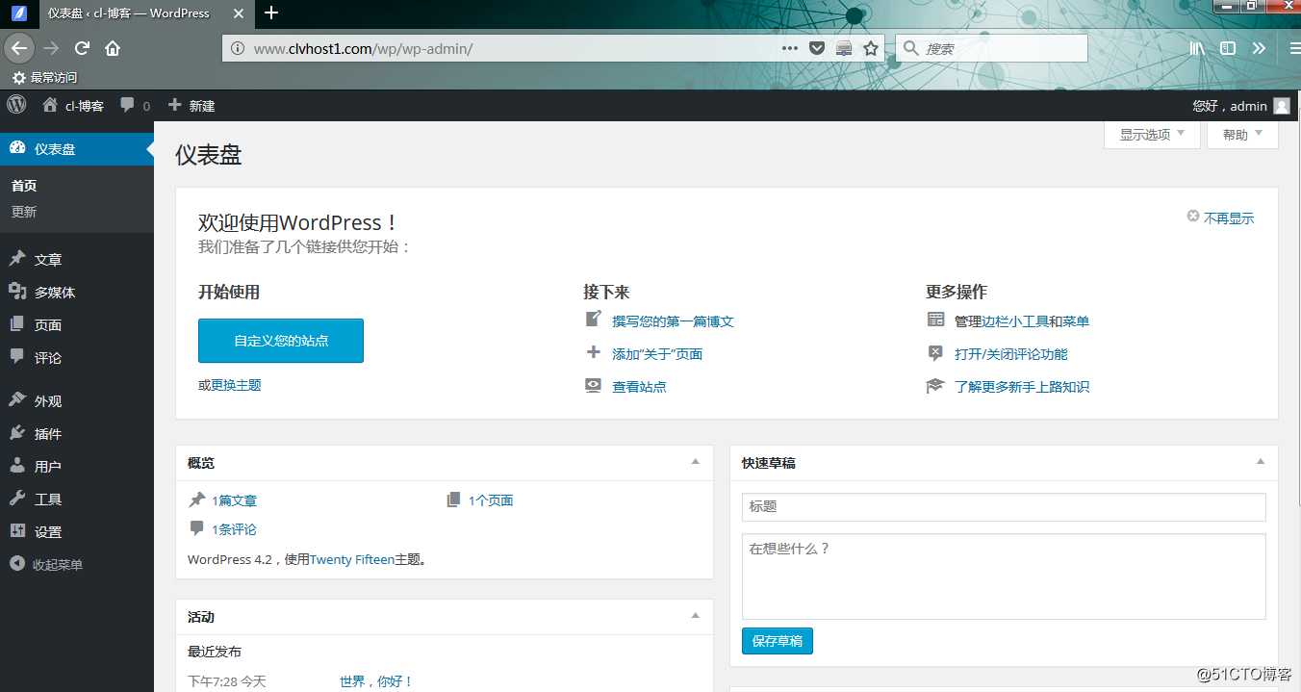Collapse the 快速草稿 widget
This screenshot has width=1301, height=692.
1261,462
